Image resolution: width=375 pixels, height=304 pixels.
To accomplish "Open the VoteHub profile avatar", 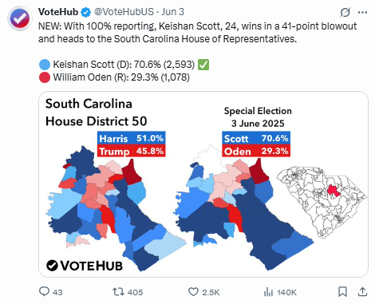I will [x=20, y=18].
